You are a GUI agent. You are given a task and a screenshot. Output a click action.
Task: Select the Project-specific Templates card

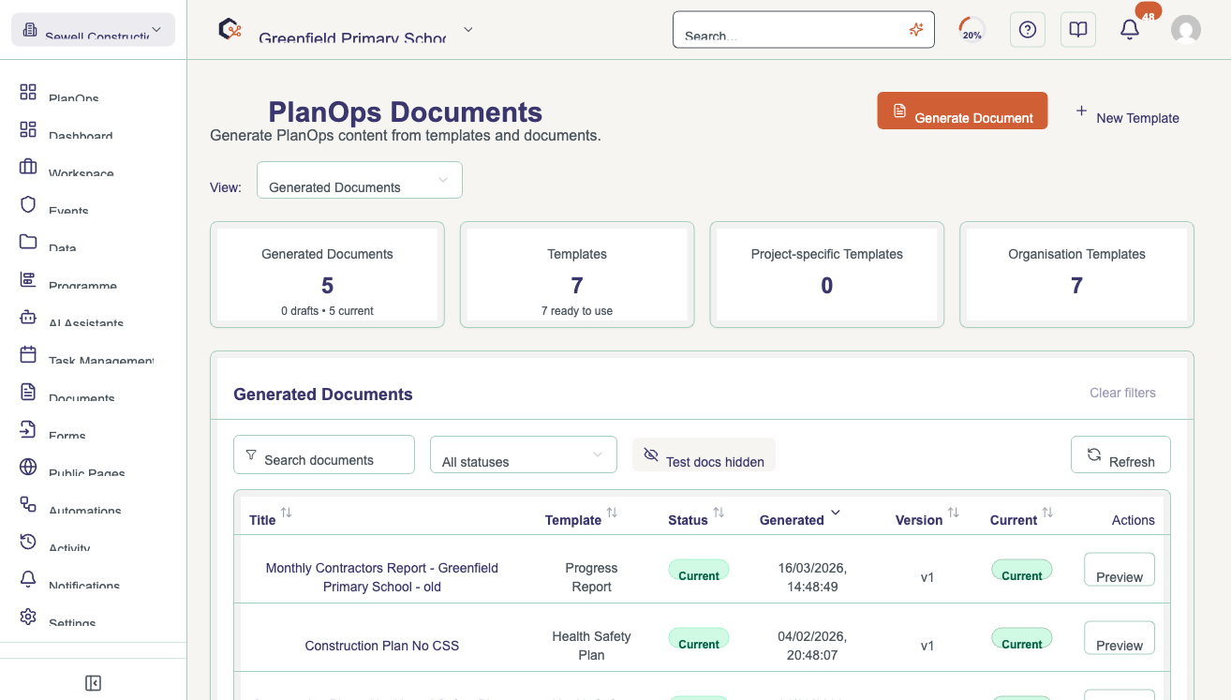click(x=827, y=275)
